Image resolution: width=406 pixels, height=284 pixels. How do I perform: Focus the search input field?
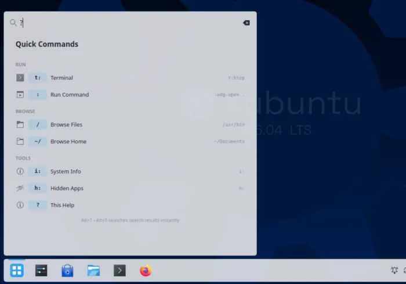point(129,23)
